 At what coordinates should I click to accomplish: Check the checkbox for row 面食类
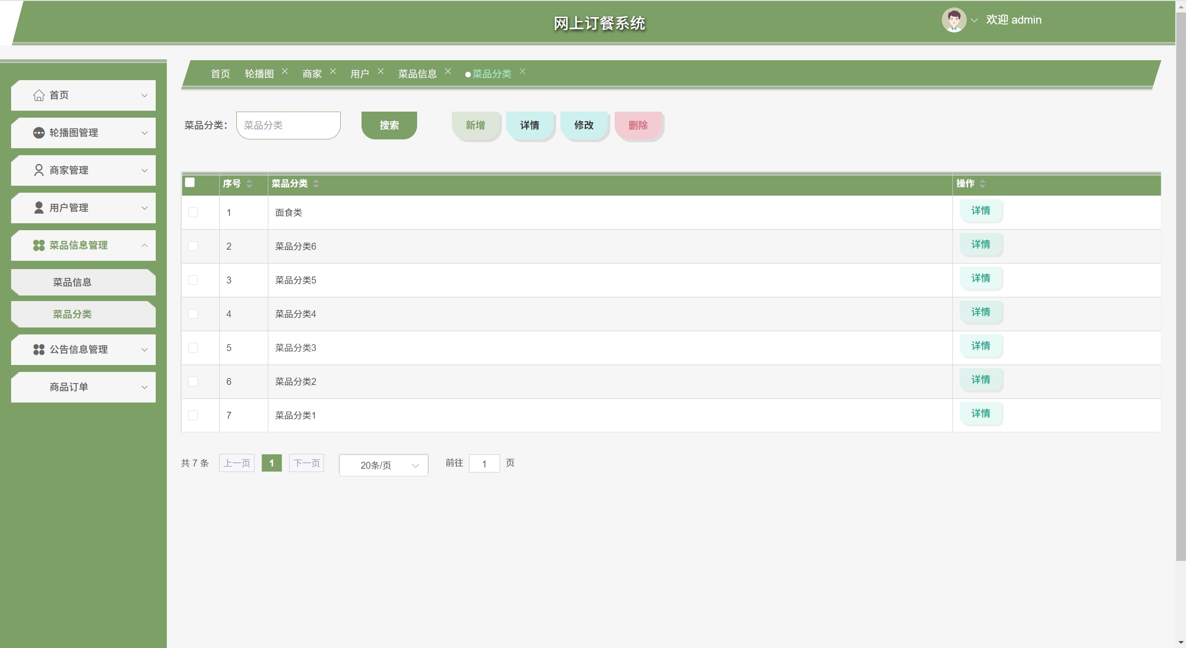(x=193, y=213)
